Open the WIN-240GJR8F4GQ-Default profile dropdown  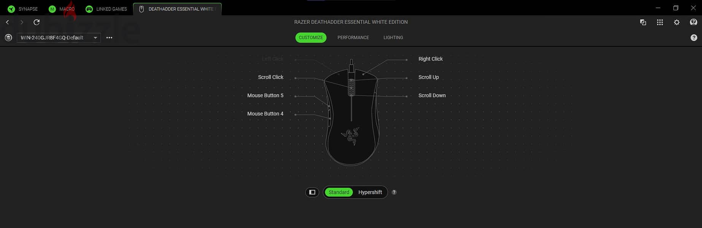point(59,38)
